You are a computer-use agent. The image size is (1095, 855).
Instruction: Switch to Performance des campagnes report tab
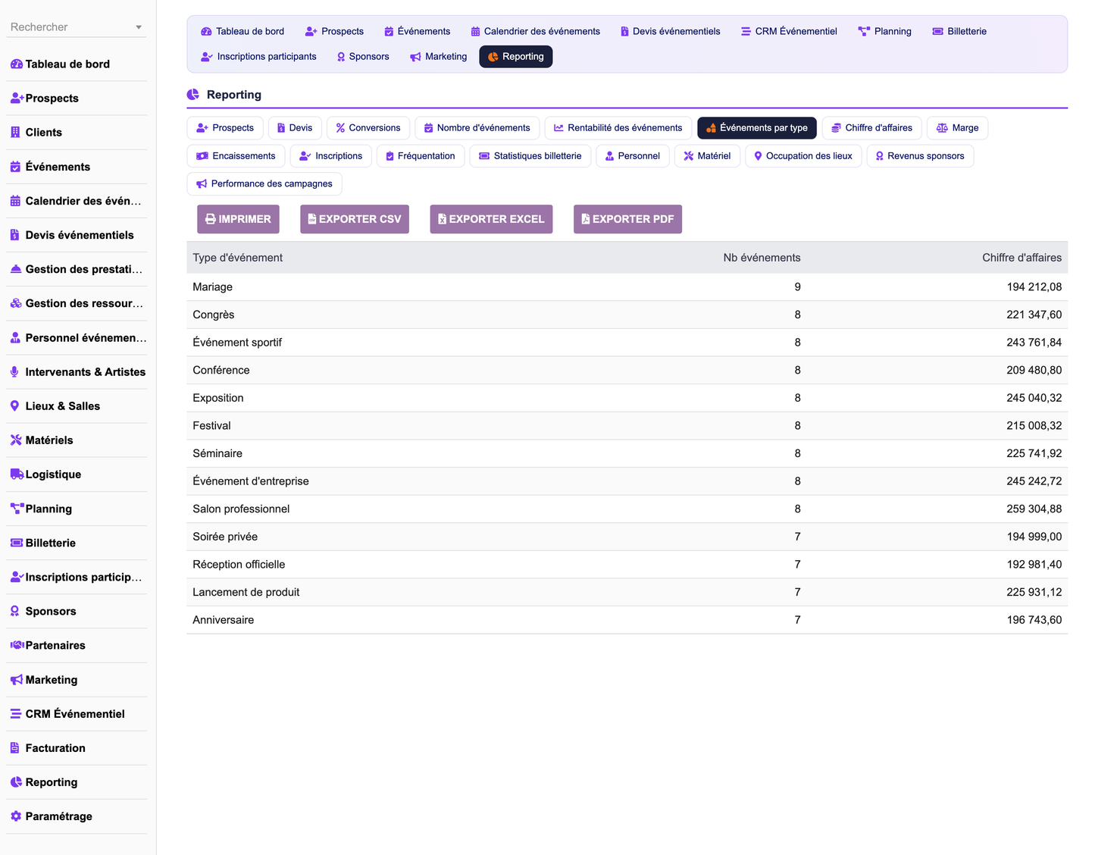click(264, 184)
